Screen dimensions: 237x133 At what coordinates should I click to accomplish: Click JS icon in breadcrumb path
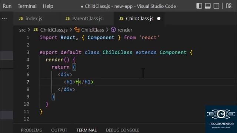[36, 30]
